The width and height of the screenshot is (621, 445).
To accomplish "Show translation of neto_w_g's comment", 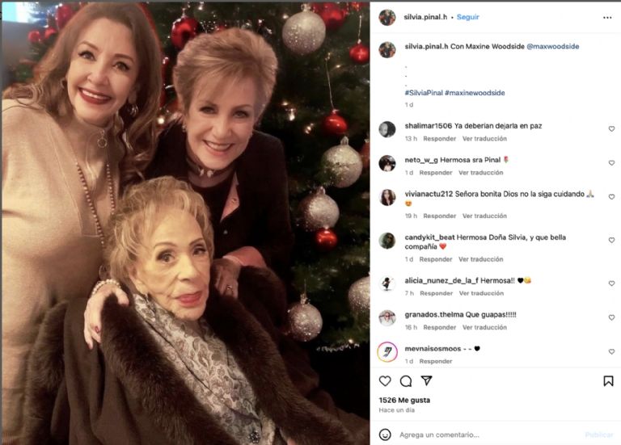I will [x=480, y=172].
